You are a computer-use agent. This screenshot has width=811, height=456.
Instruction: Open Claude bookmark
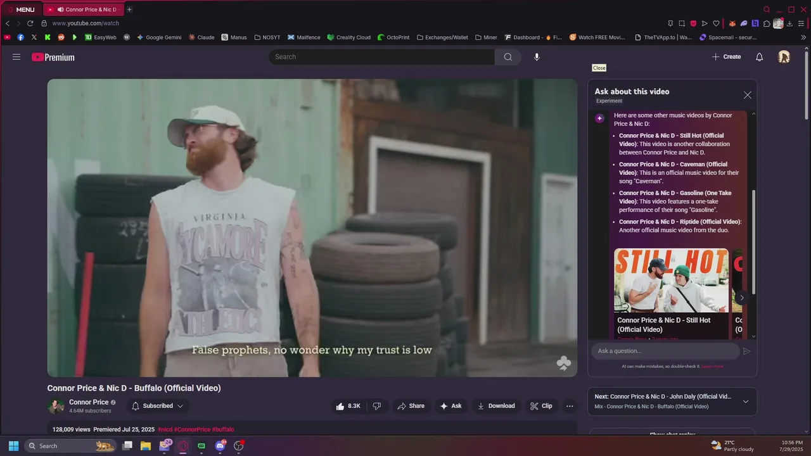point(201,37)
